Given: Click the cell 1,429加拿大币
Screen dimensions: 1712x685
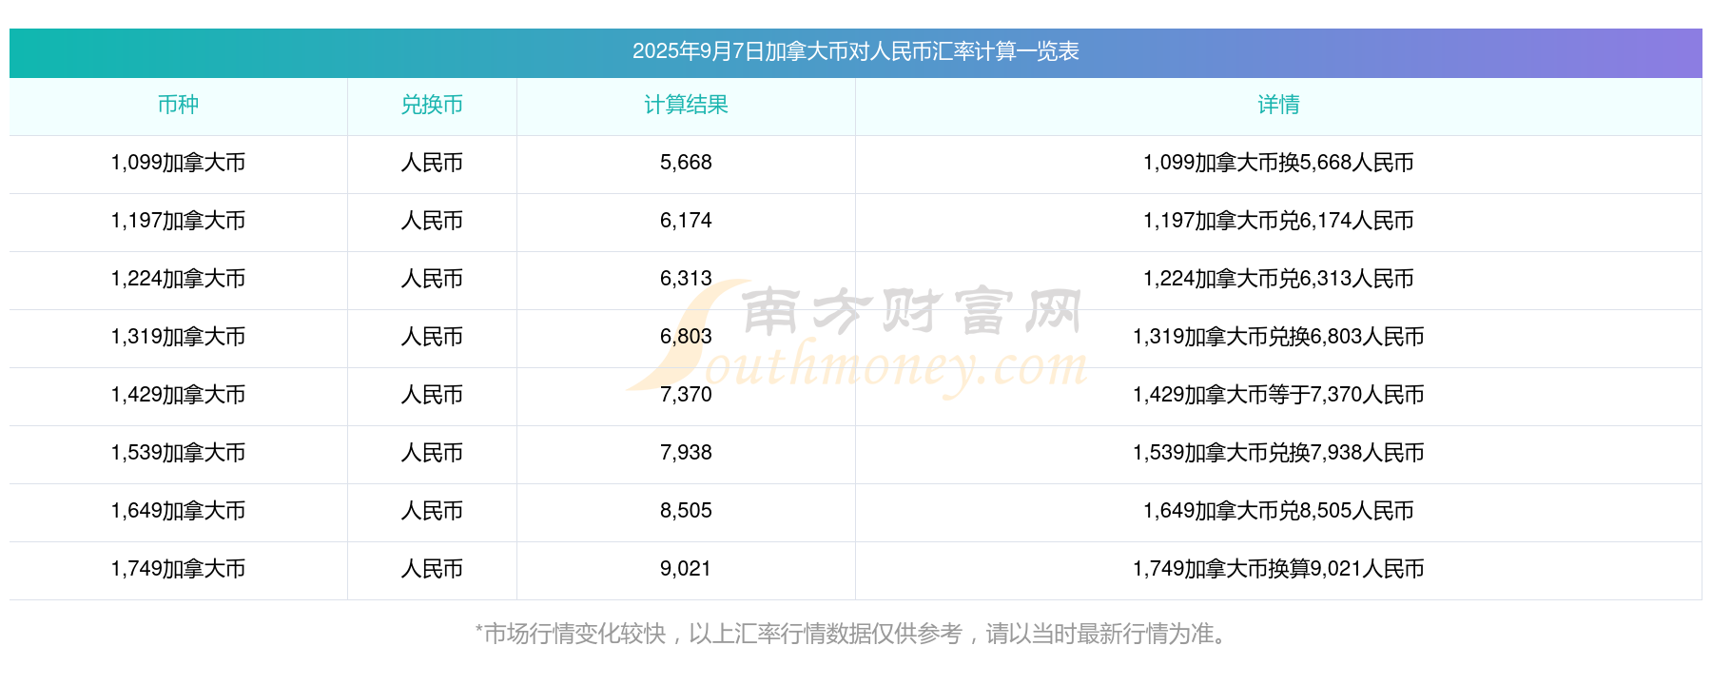Looking at the screenshot, I should (x=178, y=395).
